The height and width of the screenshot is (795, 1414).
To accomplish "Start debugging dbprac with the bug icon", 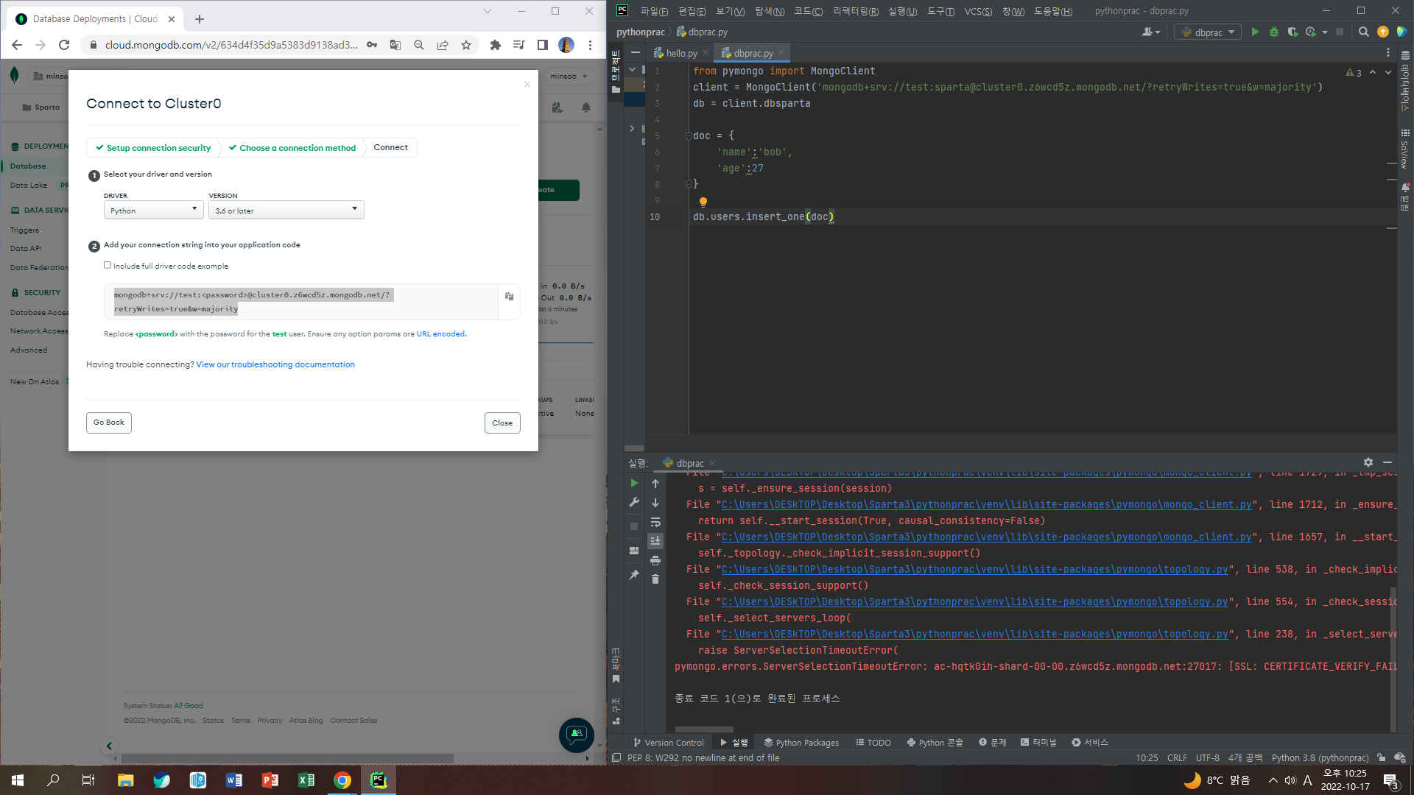I will pyautogui.click(x=1274, y=32).
